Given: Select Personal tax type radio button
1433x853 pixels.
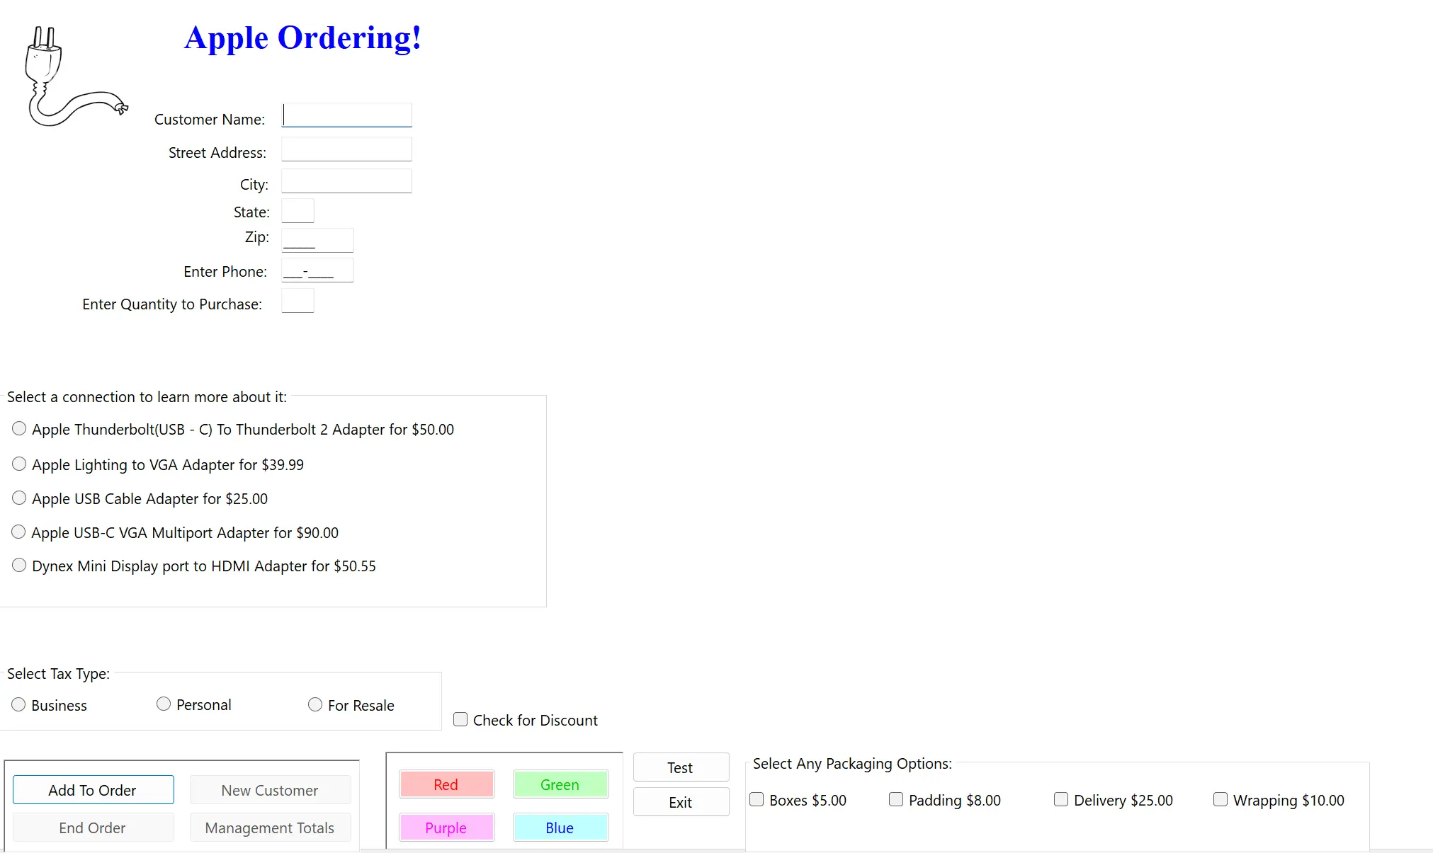Looking at the screenshot, I should pyautogui.click(x=162, y=705).
